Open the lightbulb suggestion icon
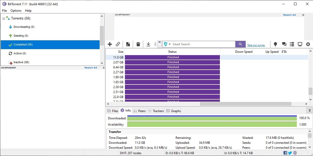Image resolution: width=313 pixels, height=156 pixels. coord(275,44)
